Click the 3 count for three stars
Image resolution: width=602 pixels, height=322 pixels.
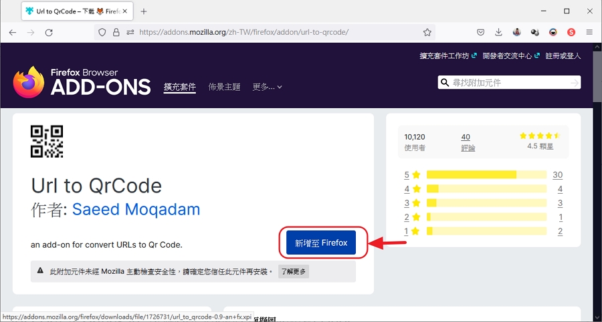[560, 203]
